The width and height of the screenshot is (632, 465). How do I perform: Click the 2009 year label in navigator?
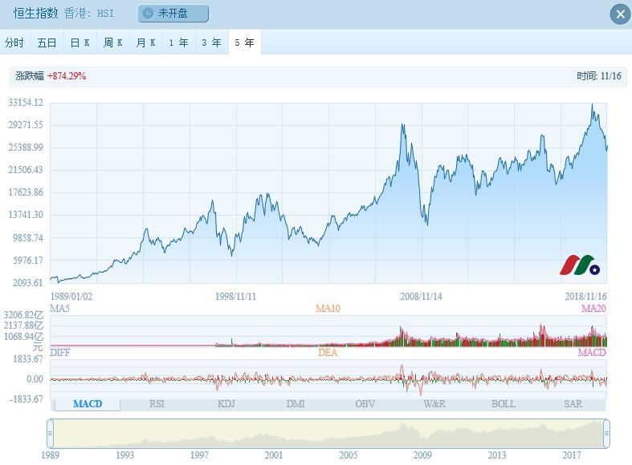click(x=422, y=455)
